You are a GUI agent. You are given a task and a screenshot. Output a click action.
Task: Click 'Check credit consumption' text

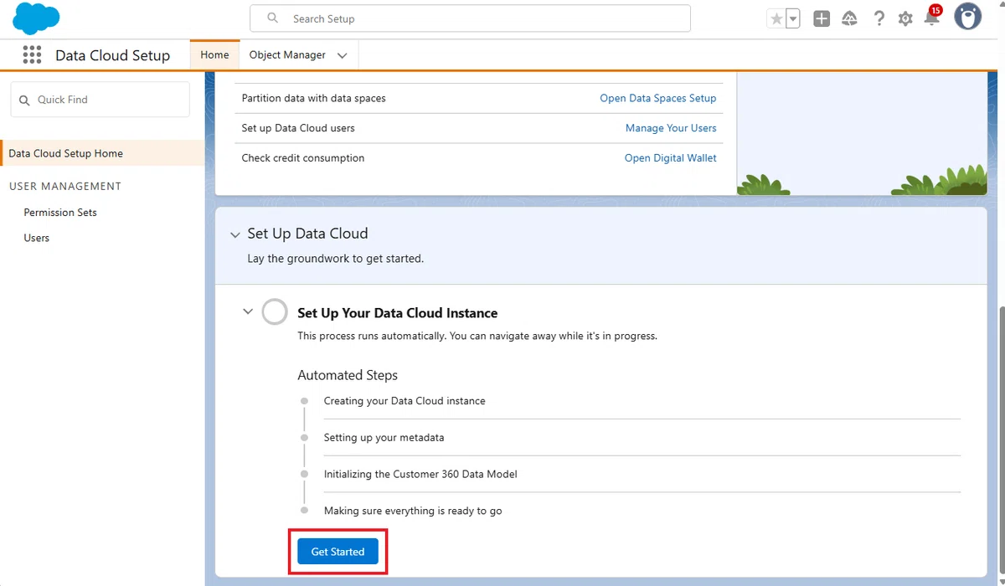pyautogui.click(x=303, y=158)
